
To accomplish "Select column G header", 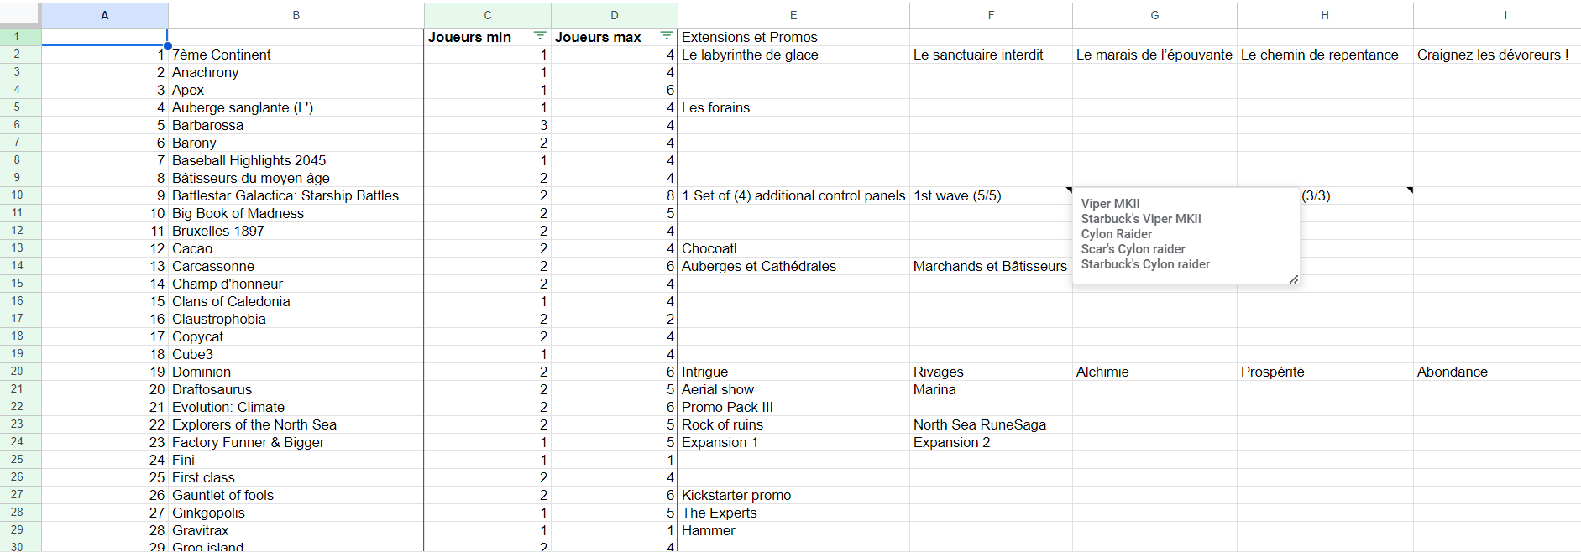I will coord(1154,15).
